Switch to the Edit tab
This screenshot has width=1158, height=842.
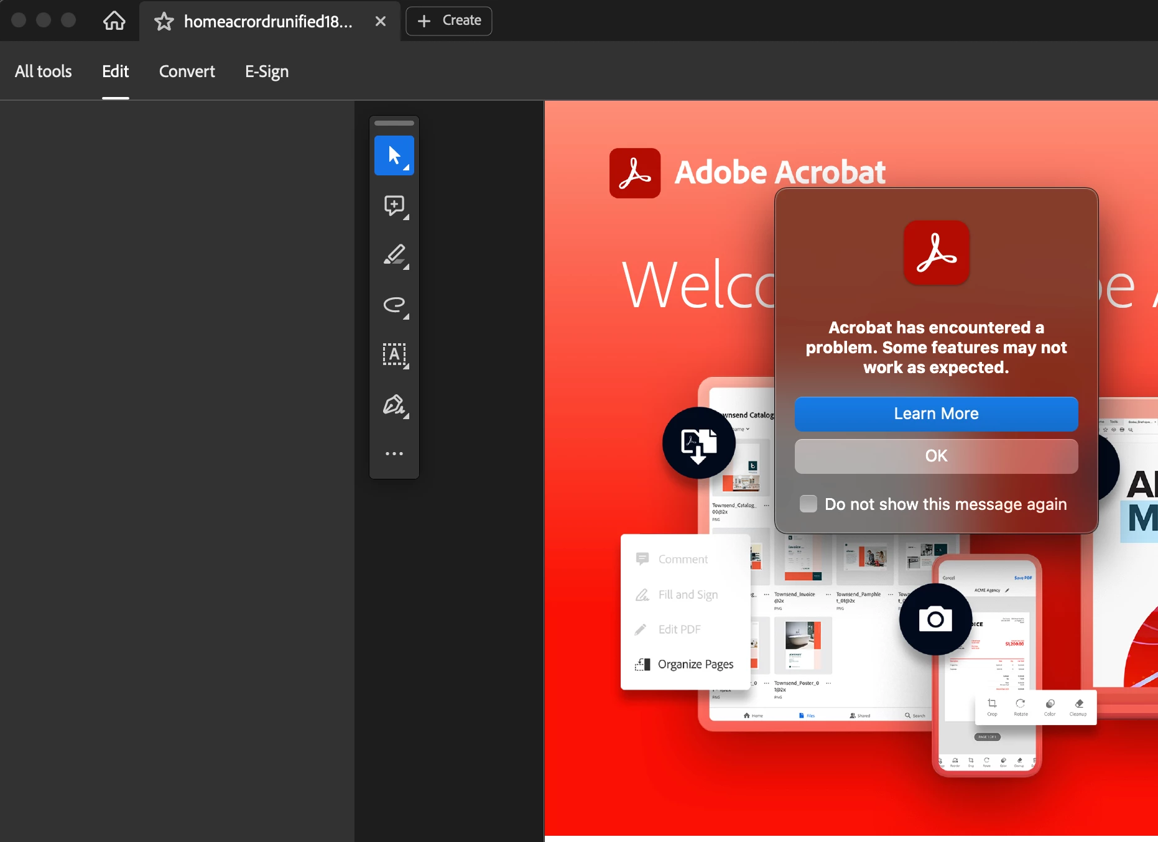[116, 72]
